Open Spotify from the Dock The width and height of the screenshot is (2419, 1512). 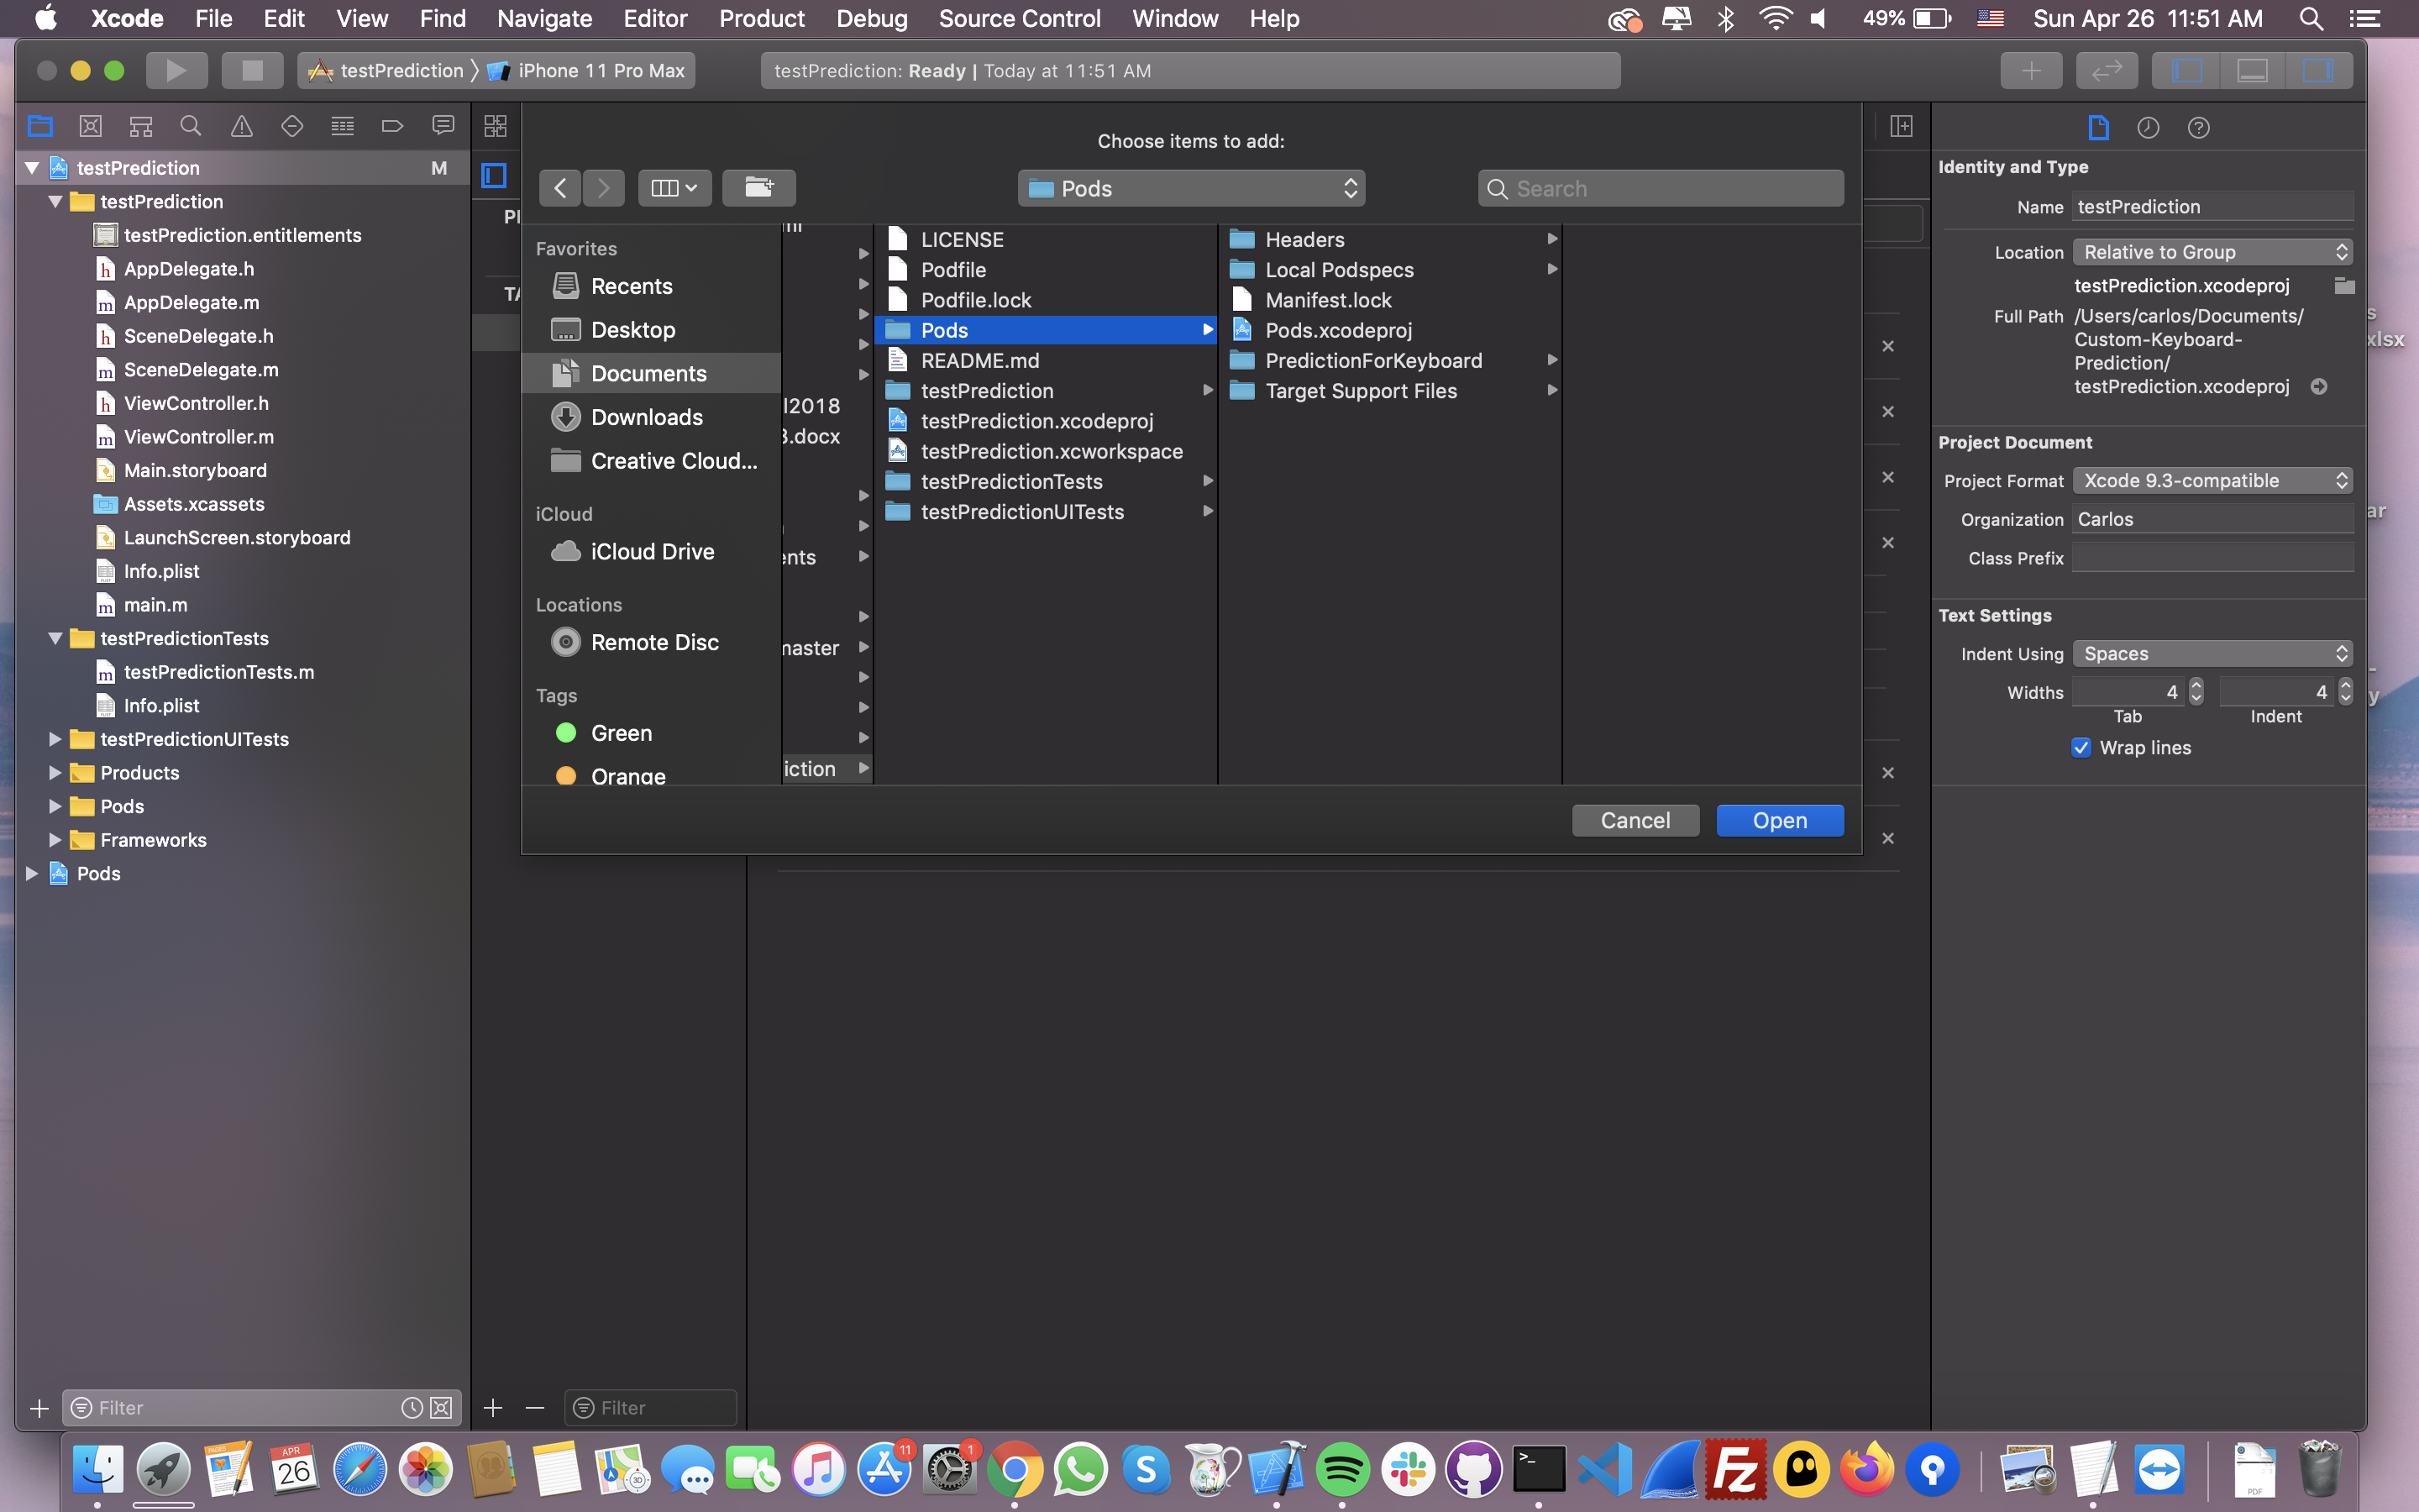coord(1342,1470)
